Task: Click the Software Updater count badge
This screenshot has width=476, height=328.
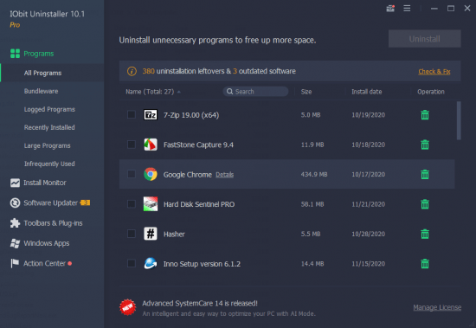Action: pyautogui.click(x=85, y=203)
